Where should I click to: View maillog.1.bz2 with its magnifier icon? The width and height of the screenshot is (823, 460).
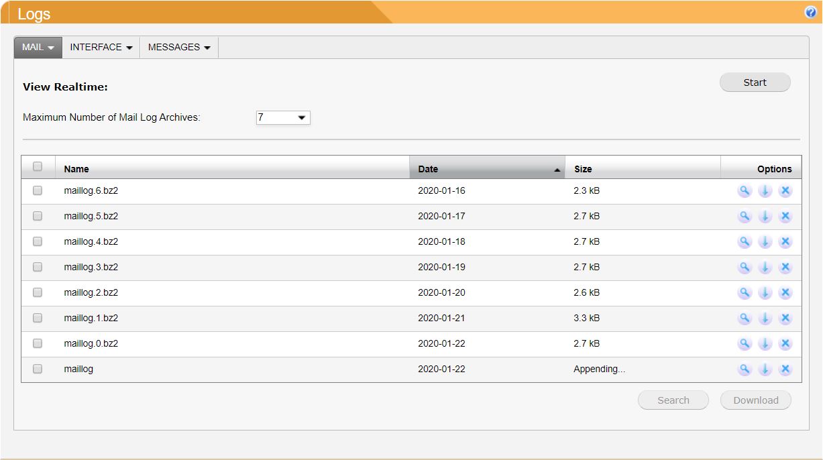[745, 319]
